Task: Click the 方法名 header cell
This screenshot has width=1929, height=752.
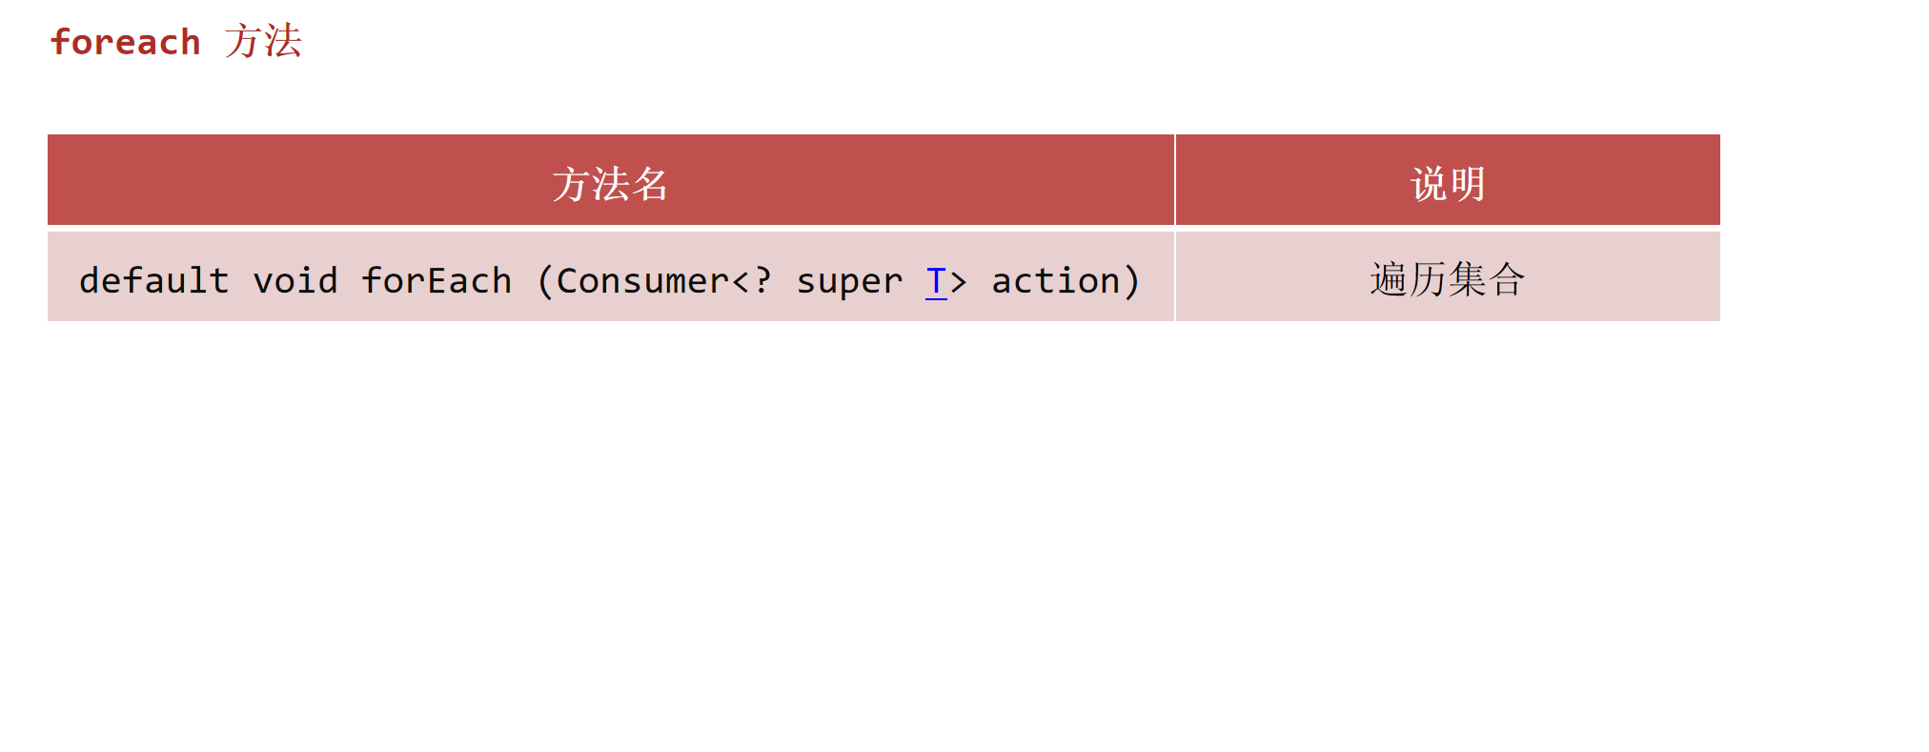Action: 611,180
